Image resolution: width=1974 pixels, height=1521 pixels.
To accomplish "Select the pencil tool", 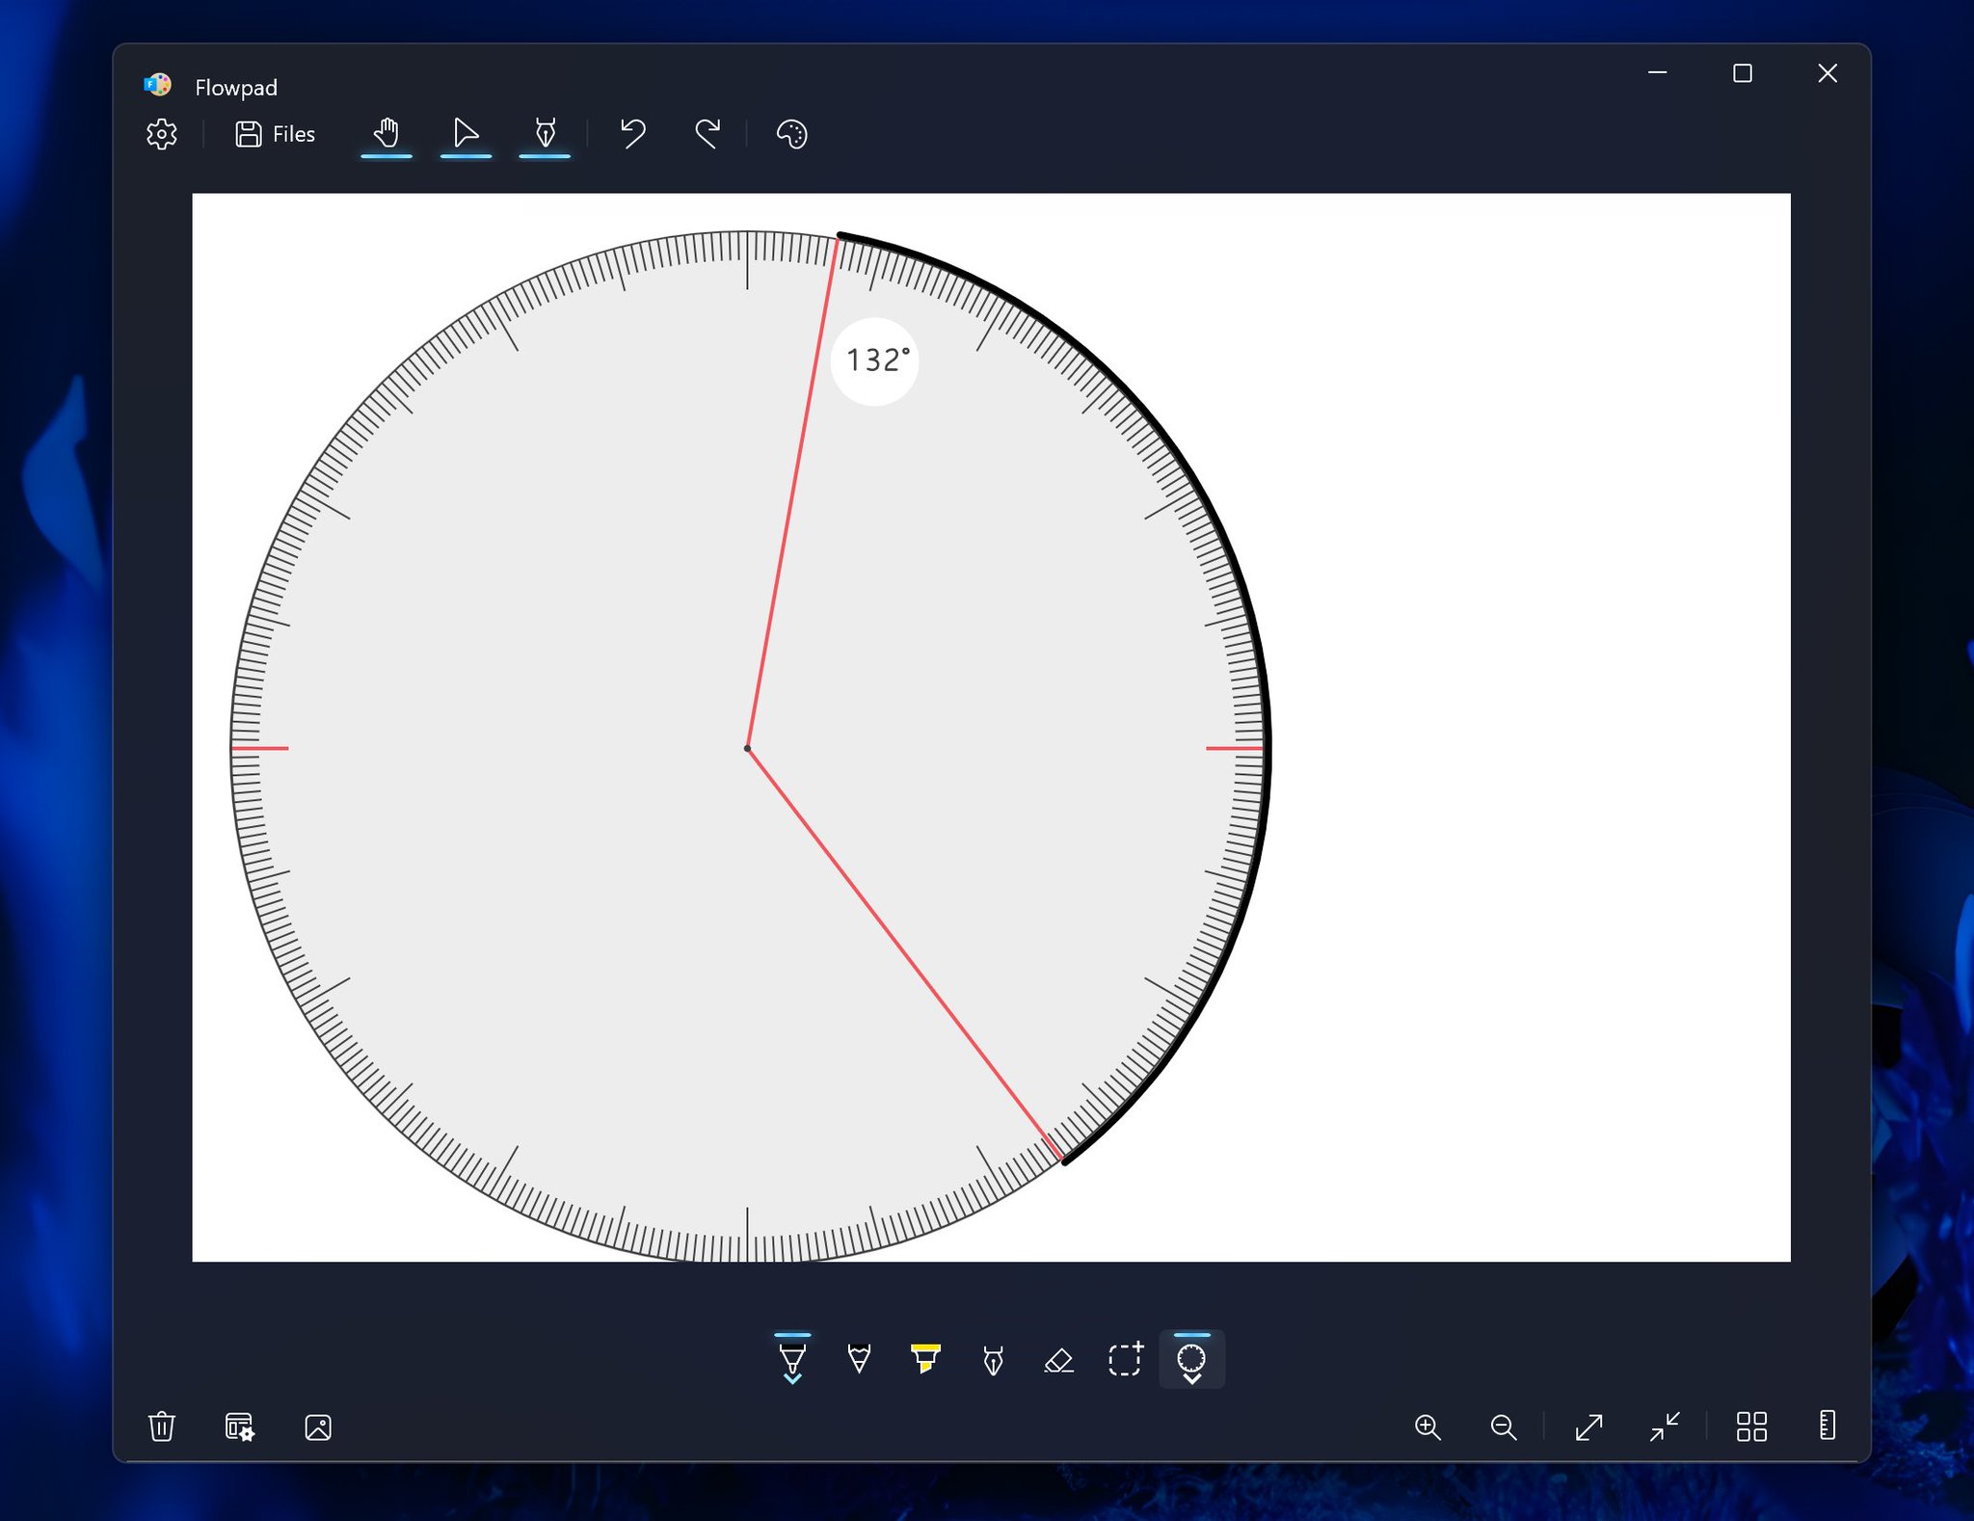I will point(858,1359).
